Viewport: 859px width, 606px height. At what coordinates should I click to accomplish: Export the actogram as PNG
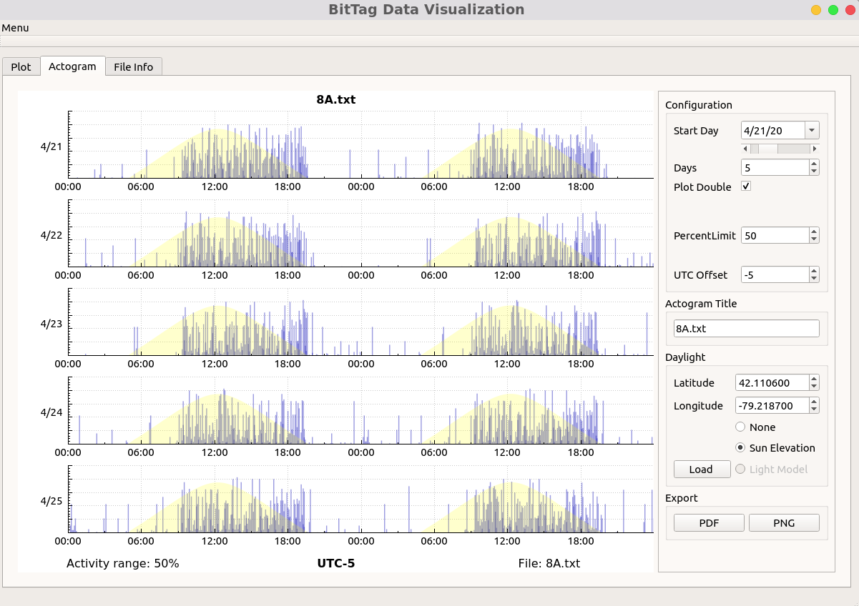[x=784, y=522]
